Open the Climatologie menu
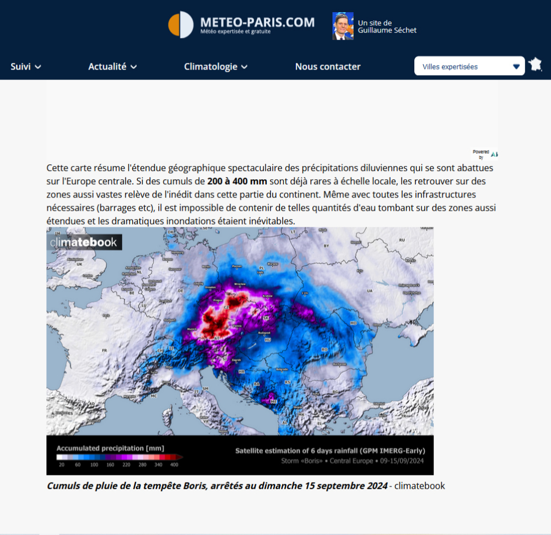This screenshot has width=551, height=535. click(210, 67)
